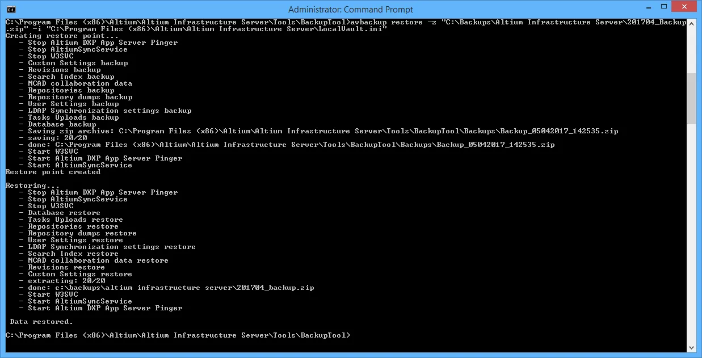Click the 'MCAD collaboration data restore' line

pyautogui.click(x=98, y=260)
